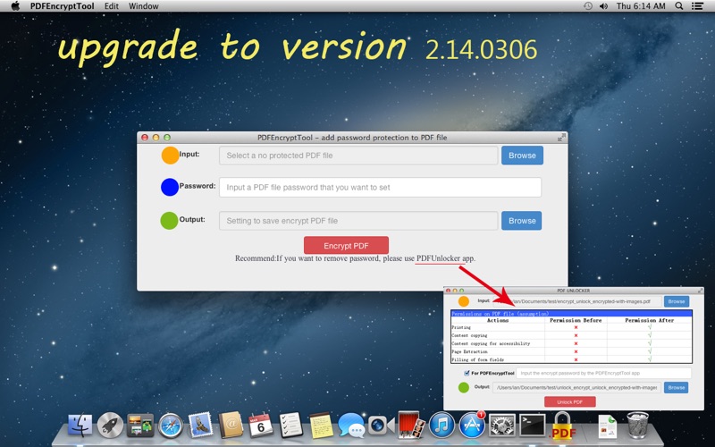This screenshot has height=447, width=715.
Task: Select 'Filling of form fields' row
Action: 571,360
